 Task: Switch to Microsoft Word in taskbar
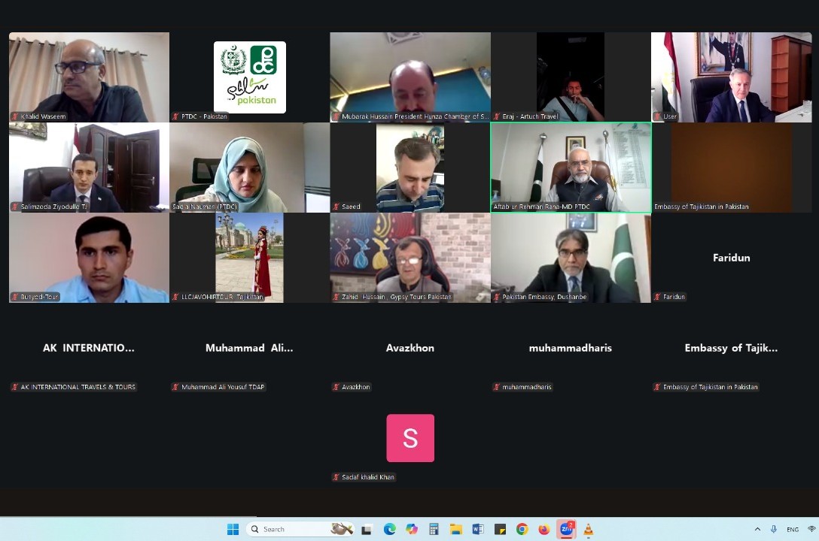[x=477, y=529]
